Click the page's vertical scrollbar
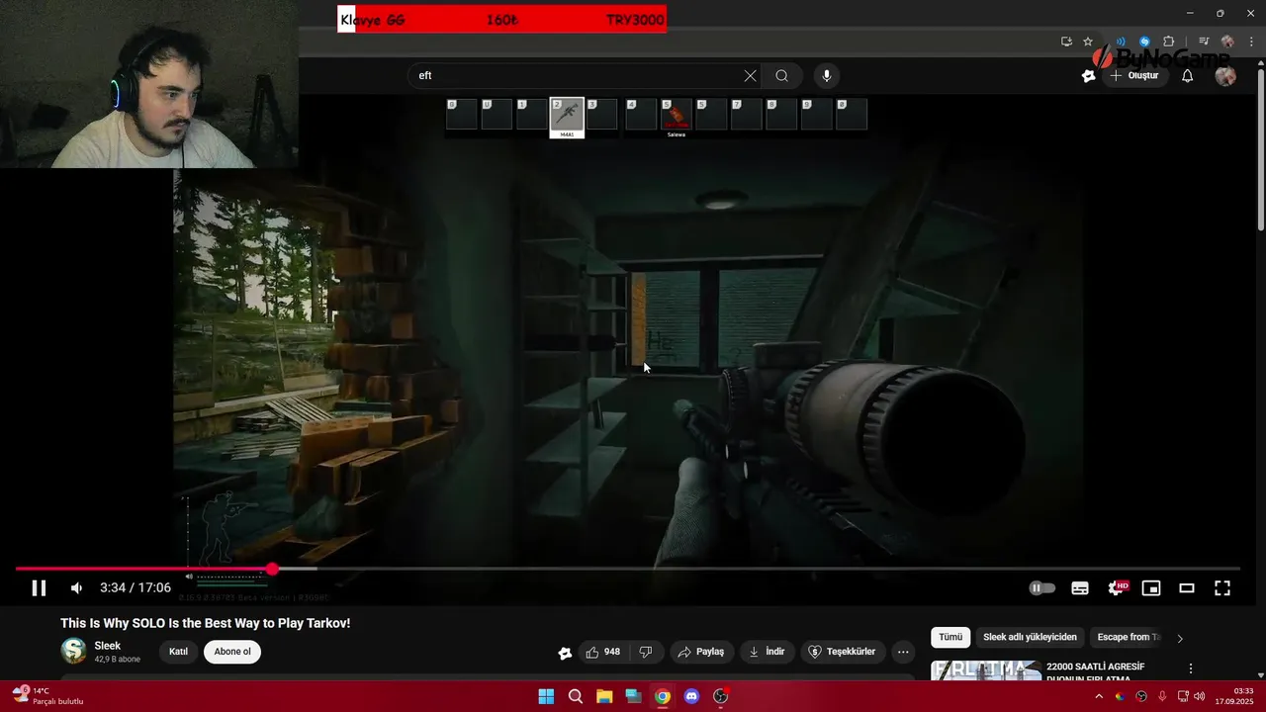 click(1260, 148)
